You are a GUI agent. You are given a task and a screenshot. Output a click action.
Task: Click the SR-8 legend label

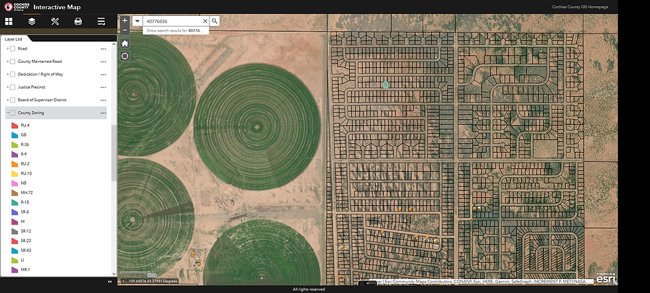(25, 212)
